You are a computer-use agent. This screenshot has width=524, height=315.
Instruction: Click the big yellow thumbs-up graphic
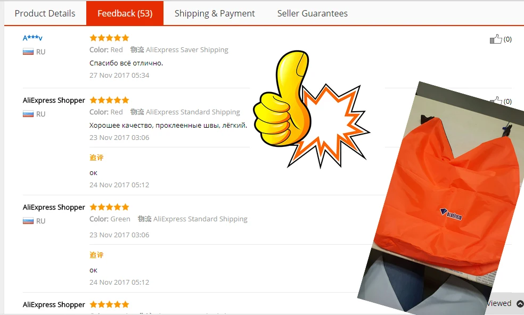coord(282,98)
